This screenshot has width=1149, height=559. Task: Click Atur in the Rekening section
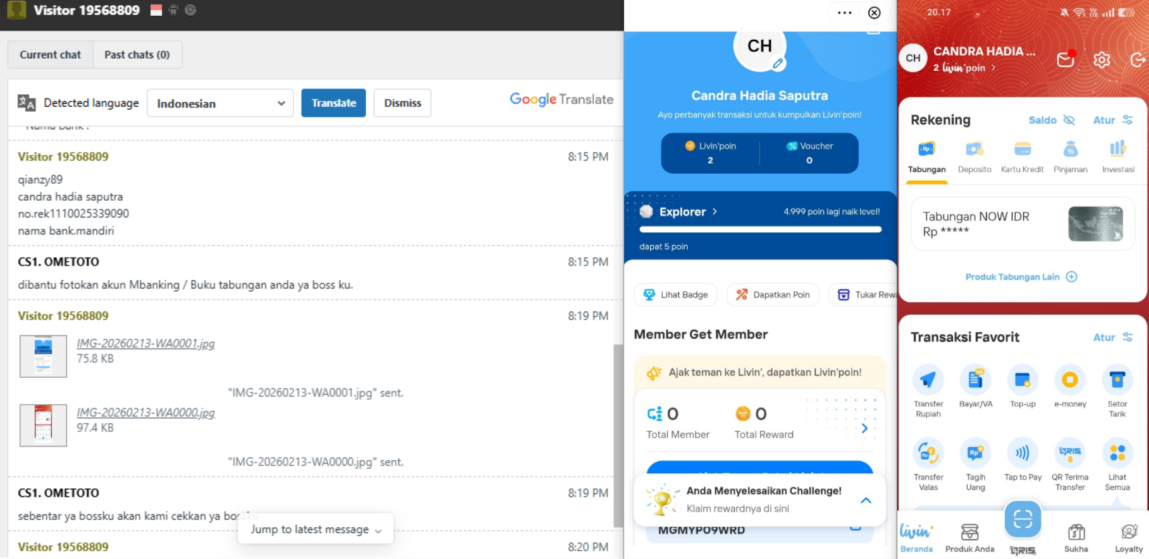click(x=1113, y=120)
